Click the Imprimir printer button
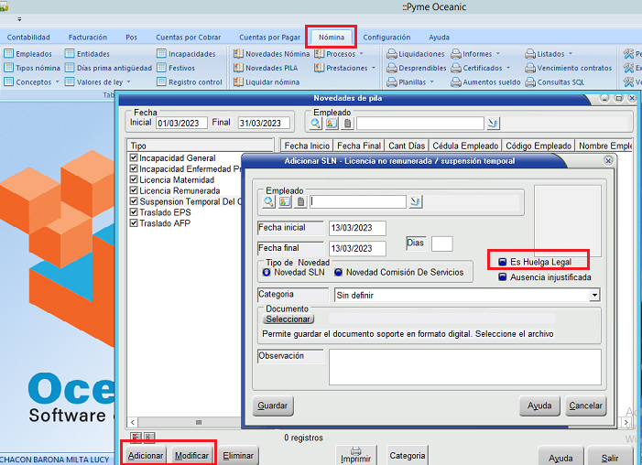642x465 pixels. 355,455
